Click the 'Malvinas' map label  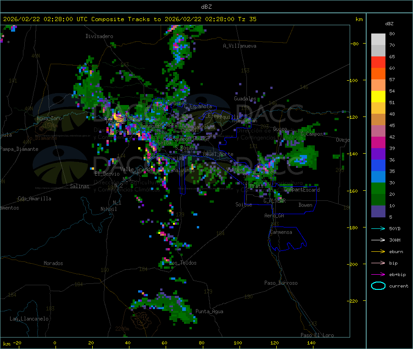[x=184, y=170]
